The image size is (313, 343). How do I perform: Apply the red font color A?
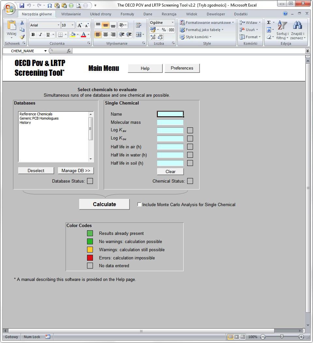point(83,35)
